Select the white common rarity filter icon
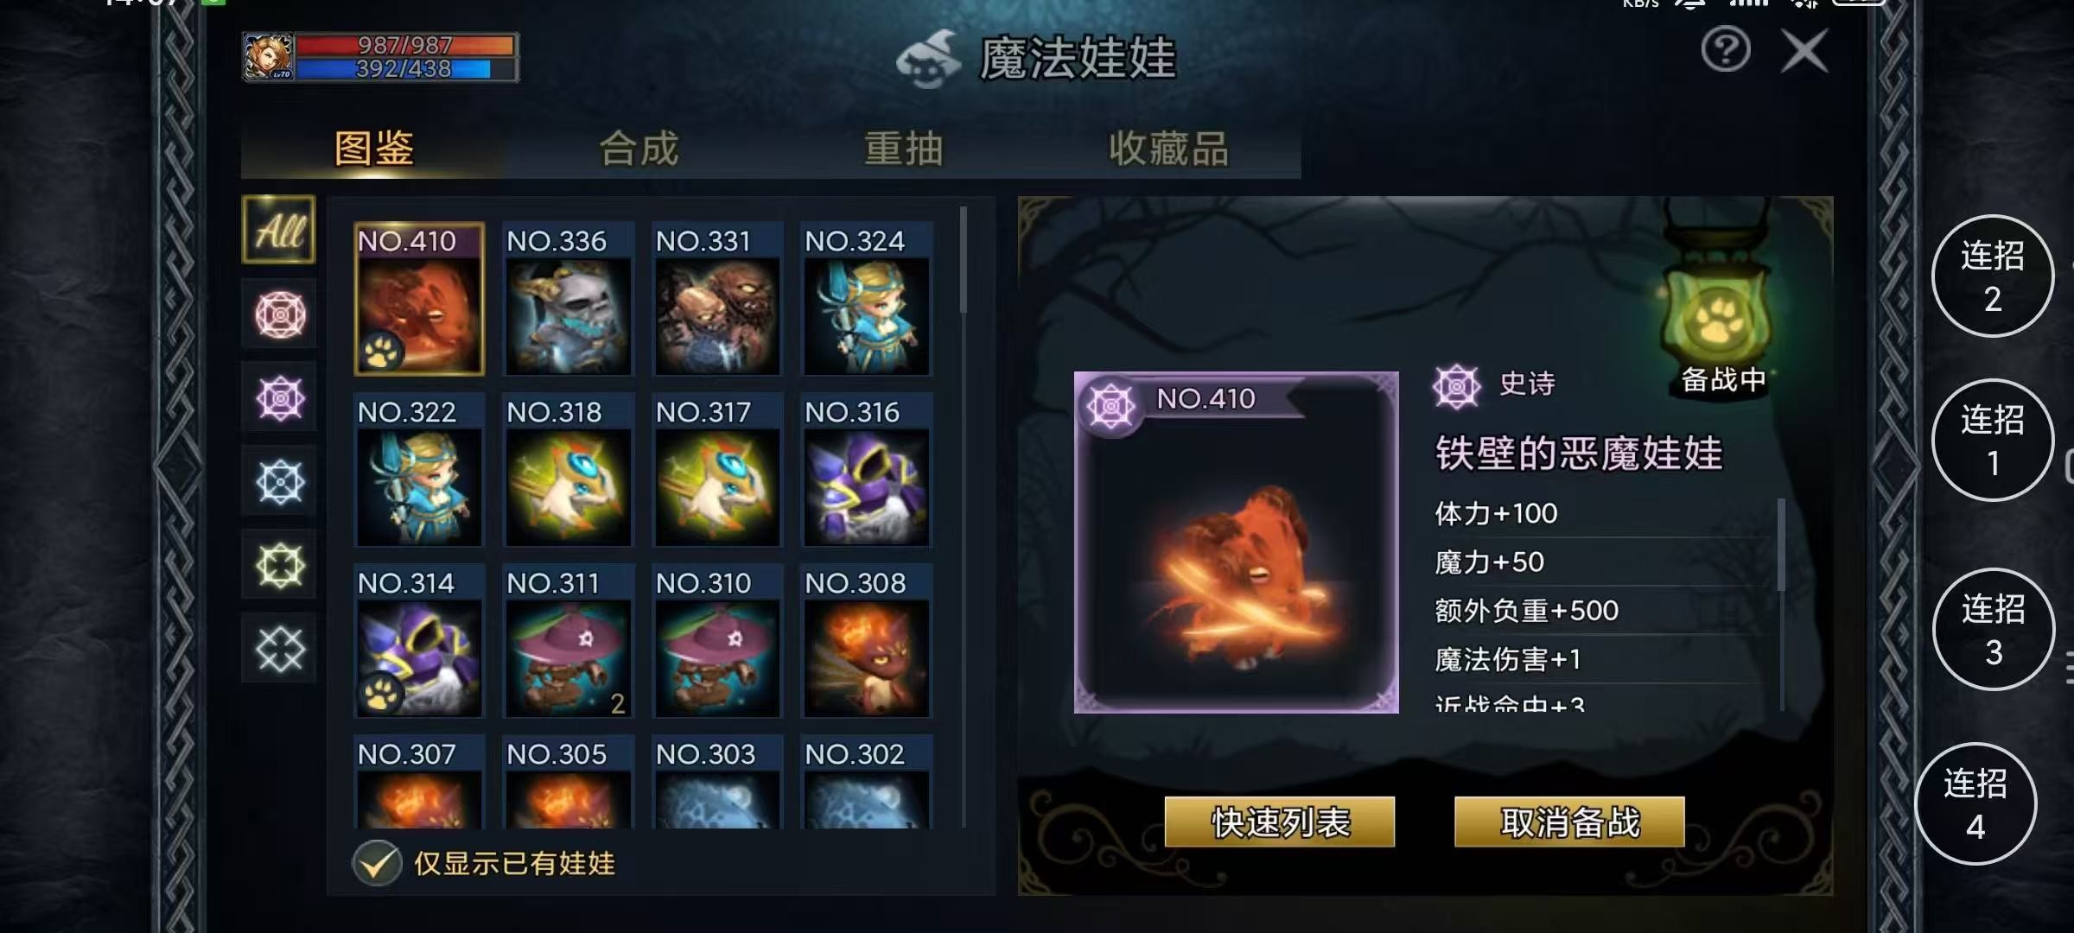The width and height of the screenshot is (2074, 933). (279, 649)
